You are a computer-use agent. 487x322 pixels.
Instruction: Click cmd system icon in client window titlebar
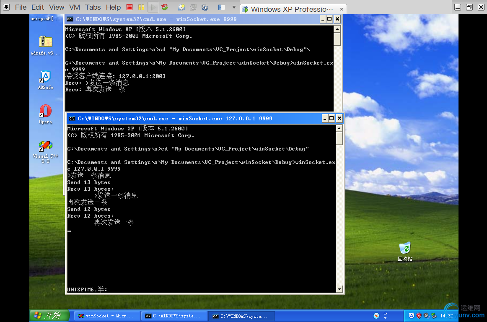[72, 118]
